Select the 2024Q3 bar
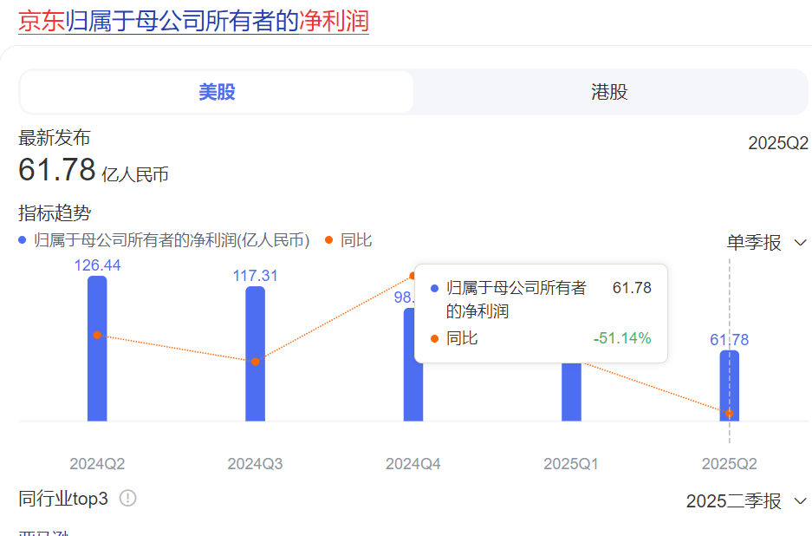Screen dimensions: 812x536 pos(256,354)
